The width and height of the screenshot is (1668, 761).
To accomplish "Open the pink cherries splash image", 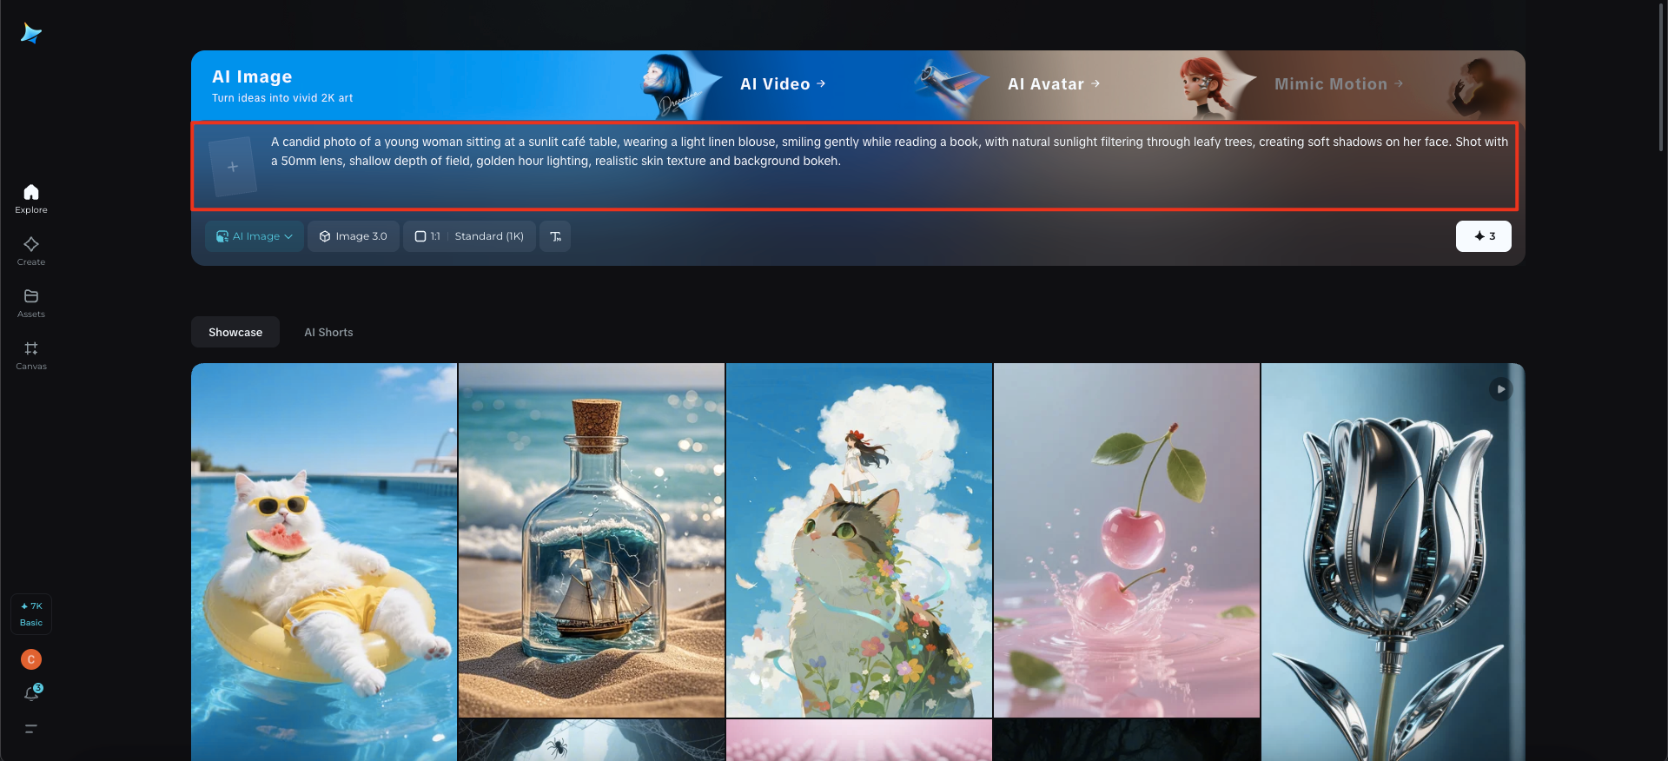I will pyautogui.click(x=1127, y=540).
